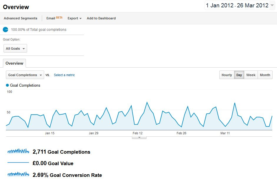Click the Select a metric link
277x181 pixels.
tap(64, 75)
